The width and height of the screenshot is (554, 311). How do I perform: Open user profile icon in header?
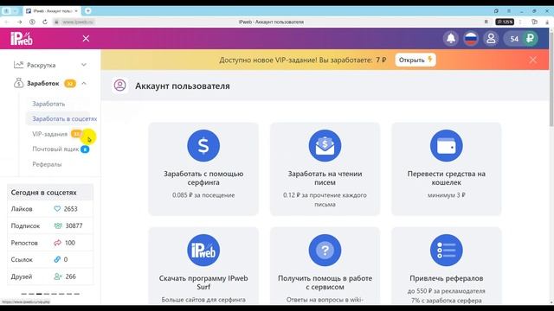click(x=491, y=38)
